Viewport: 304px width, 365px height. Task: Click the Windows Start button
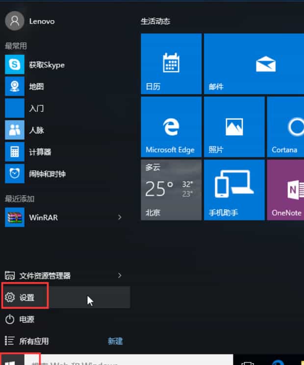pos(12,360)
